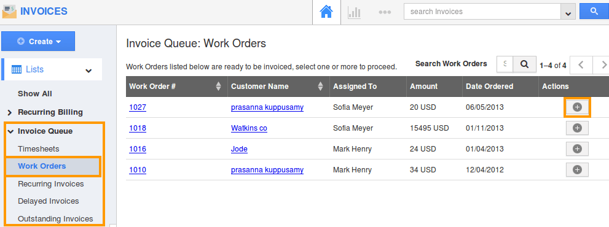Open prasanna kuppusamy link in row 1027
The height and width of the screenshot is (227, 609).
click(267, 107)
